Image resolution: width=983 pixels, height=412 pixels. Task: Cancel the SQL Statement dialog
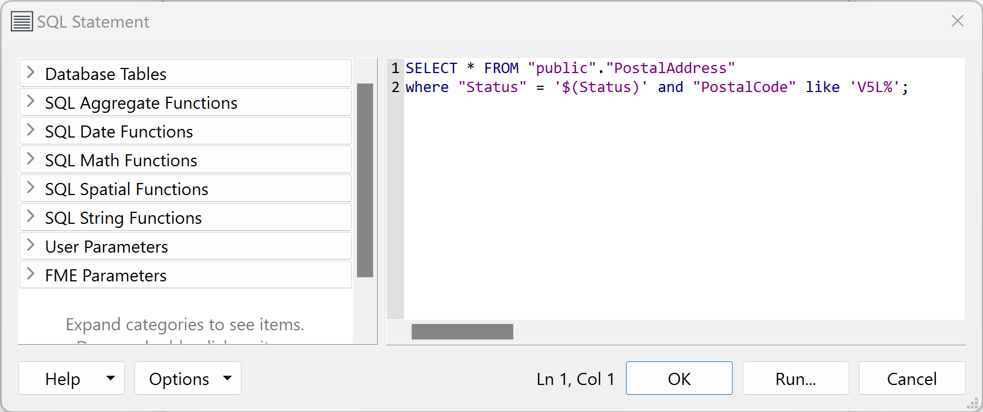click(x=911, y=378)
